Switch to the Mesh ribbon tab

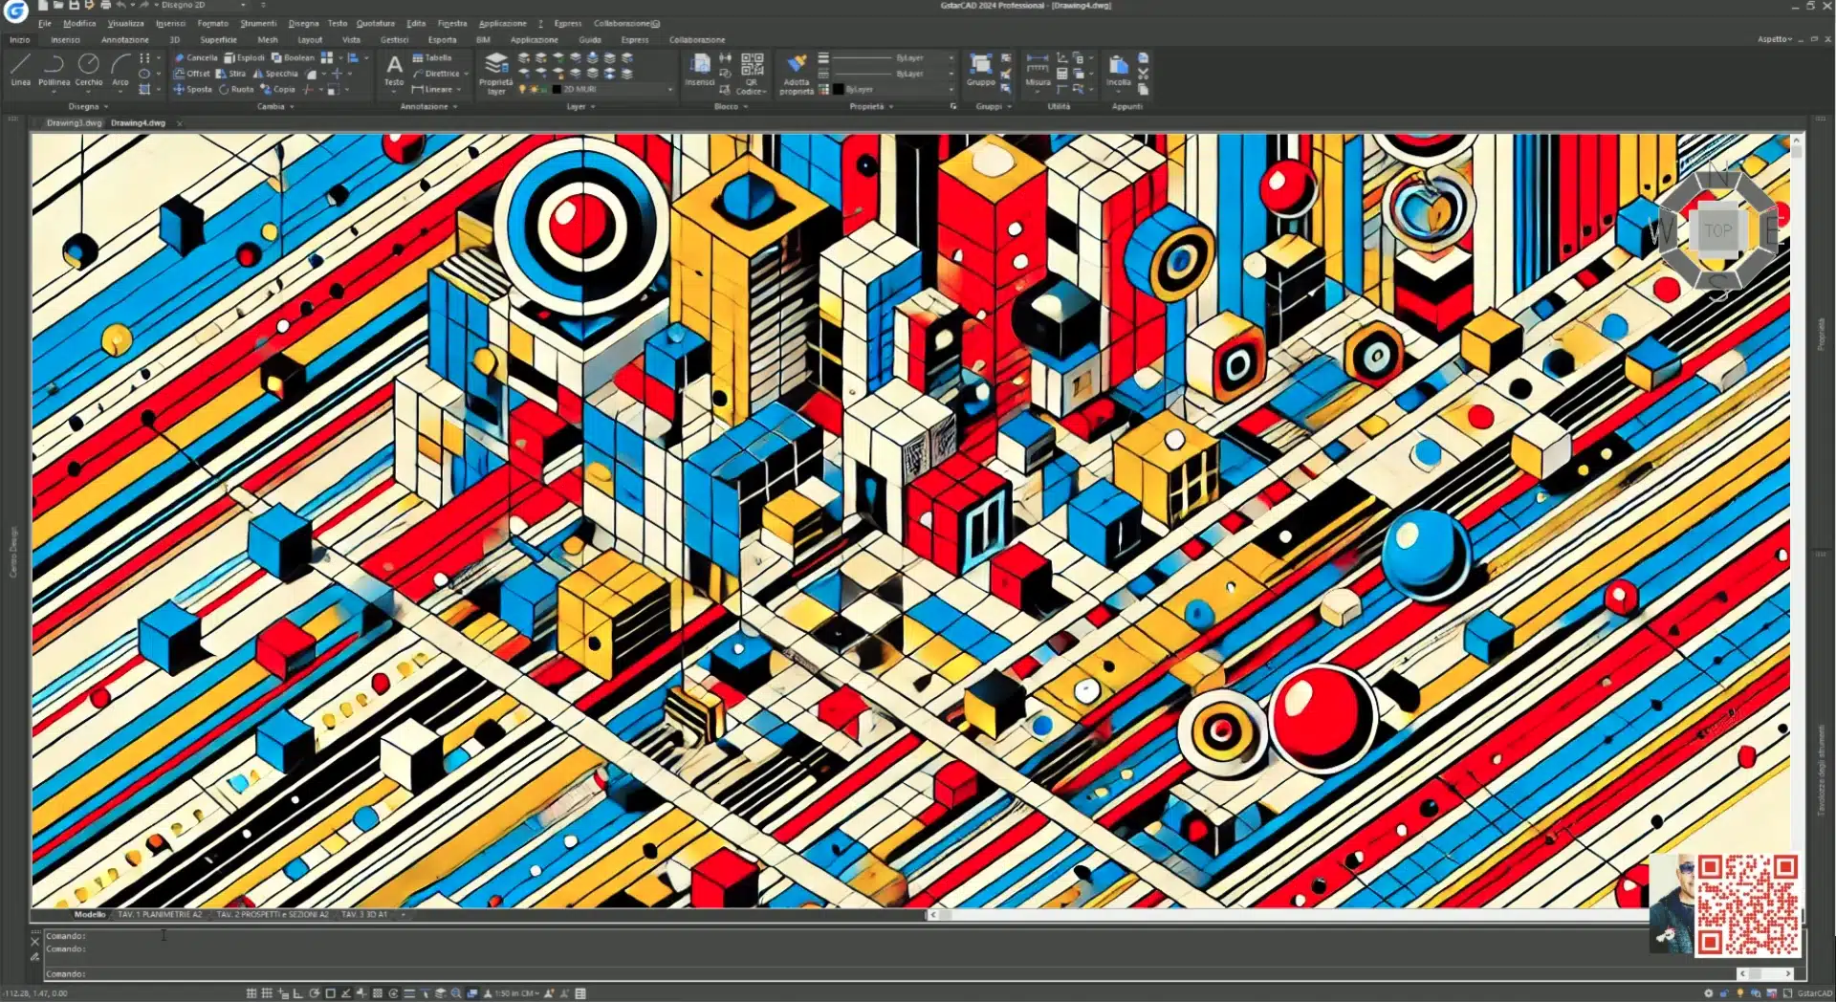pyautogui.click(x=267, y=39)
